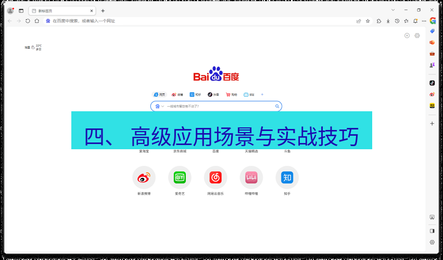Open the weather widget showing 22°C
Screen dimensions: 443x260
pos(33,47)
